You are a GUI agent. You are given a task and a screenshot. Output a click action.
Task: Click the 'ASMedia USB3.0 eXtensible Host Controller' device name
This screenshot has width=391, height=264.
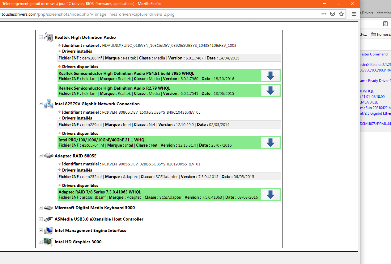(99, 219)
